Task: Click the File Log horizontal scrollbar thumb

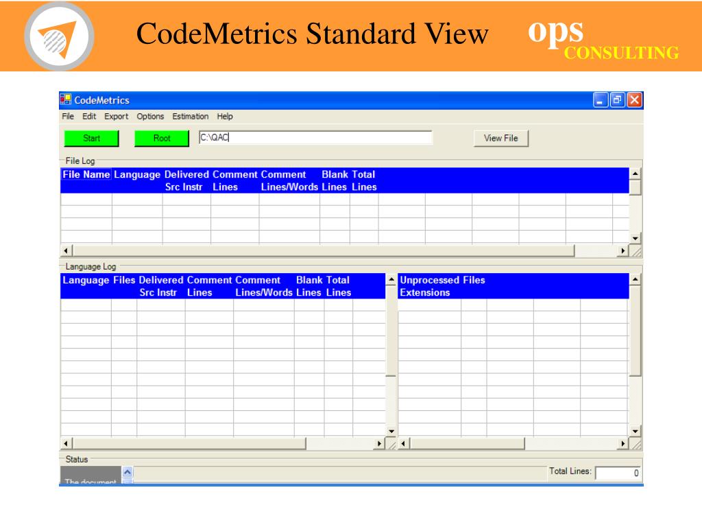Action: click(x=324, y=250)
